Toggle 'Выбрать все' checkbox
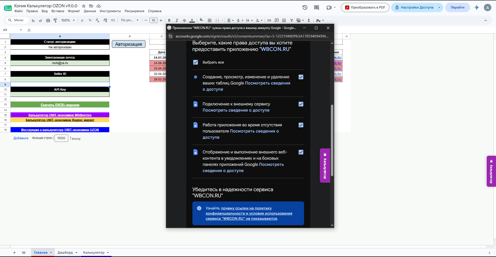The image size is (496, 257). (x=196, y=62)
